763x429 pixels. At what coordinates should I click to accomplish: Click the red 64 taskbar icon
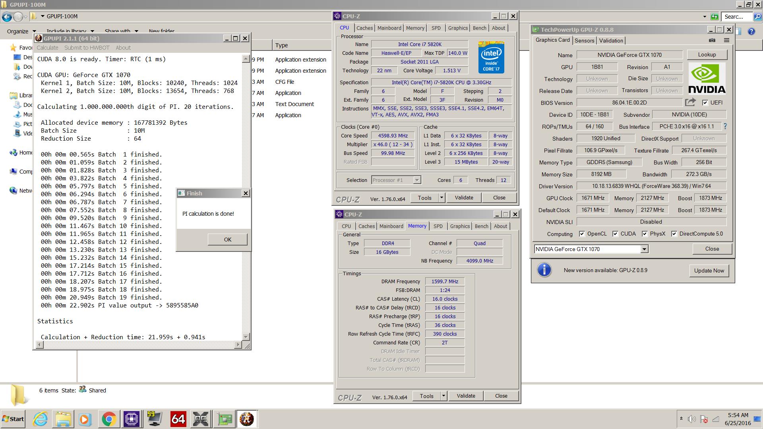(x=178, y=419)
